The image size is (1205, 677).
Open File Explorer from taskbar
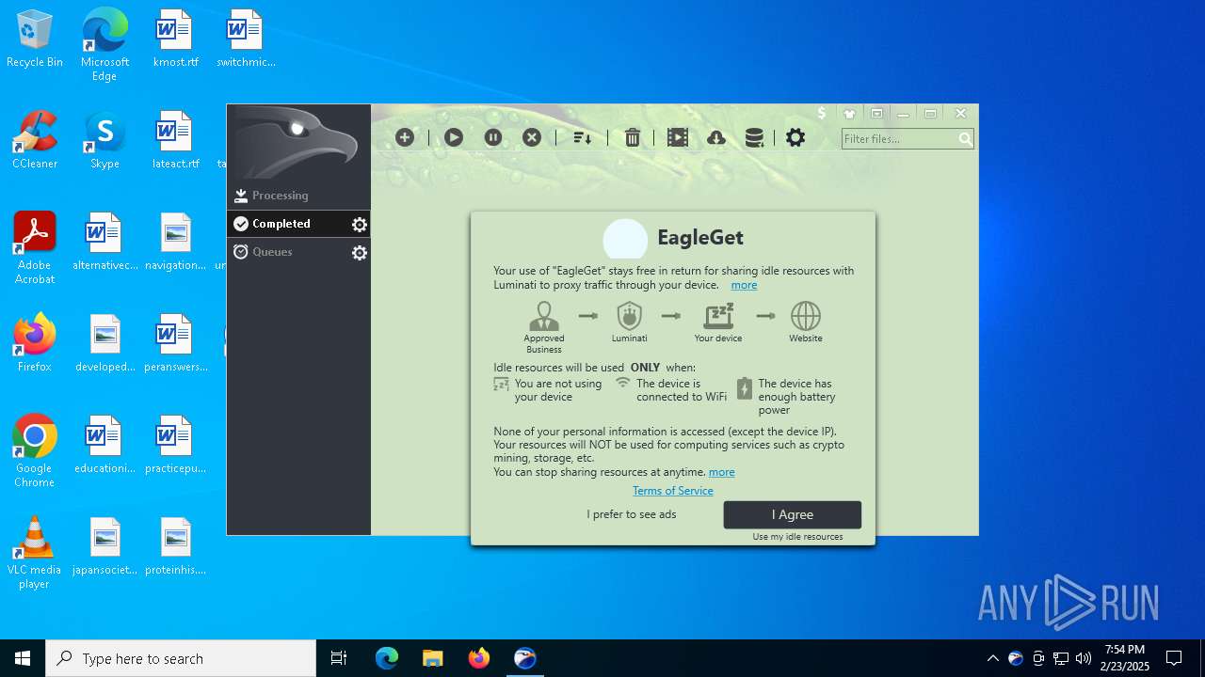pyautogui.click(x=432, y=658)
